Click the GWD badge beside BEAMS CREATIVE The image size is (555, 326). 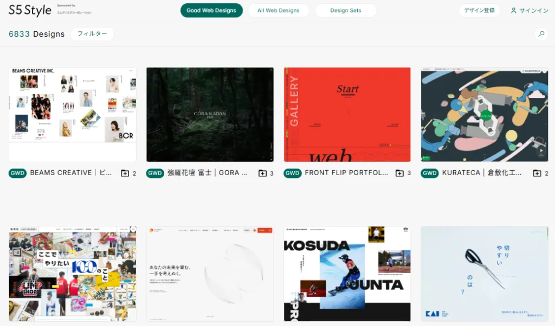tap(18, 173)
